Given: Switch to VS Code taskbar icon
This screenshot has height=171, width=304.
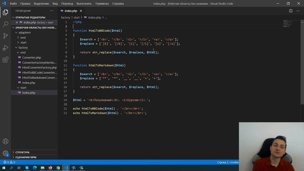Looking at the screenshot, I should 66,168.
